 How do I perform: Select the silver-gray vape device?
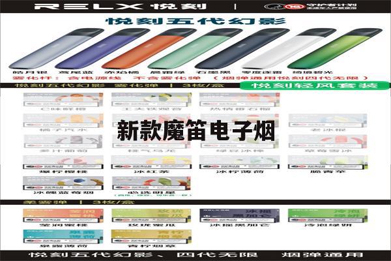point(40,49)
